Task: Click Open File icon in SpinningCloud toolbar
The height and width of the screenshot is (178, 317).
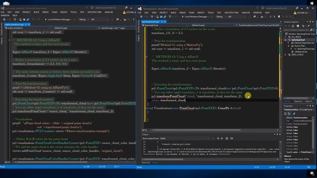Action: [x=158, y=16]
